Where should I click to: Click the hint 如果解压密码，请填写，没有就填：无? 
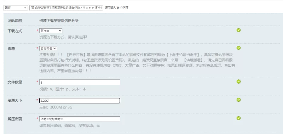[70, 126]
